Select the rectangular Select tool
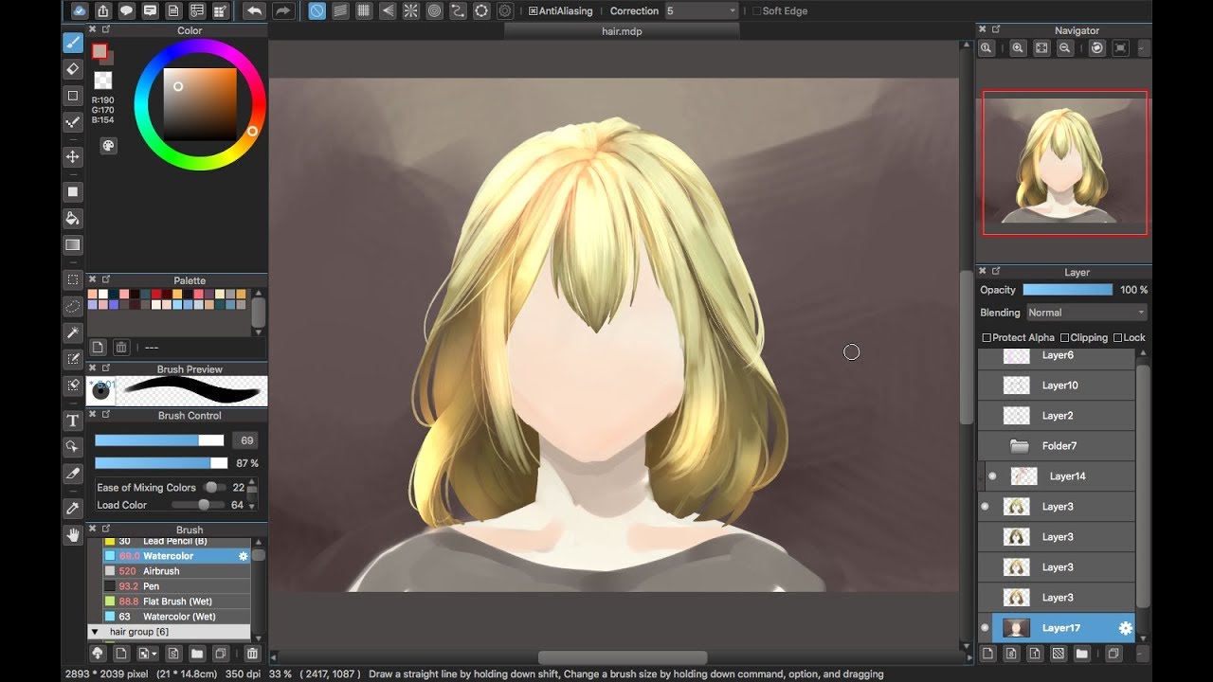Viewport: 1213px width, 682px height. (73, 279)
